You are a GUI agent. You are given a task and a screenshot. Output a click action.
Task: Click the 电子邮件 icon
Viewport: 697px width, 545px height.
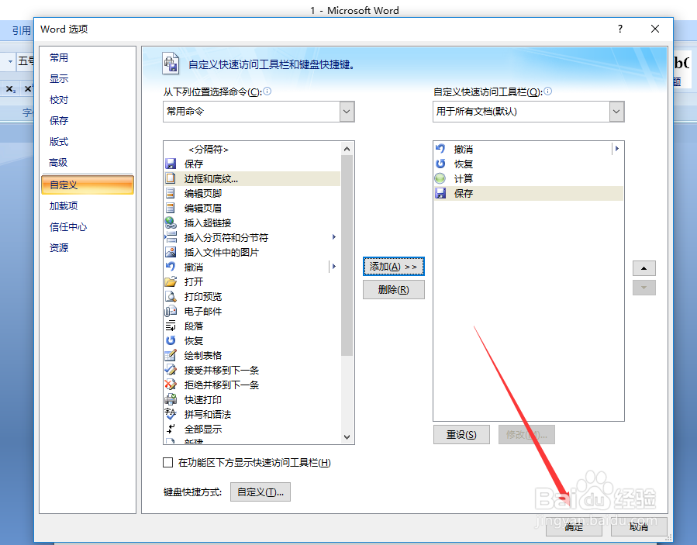[171, 311]
